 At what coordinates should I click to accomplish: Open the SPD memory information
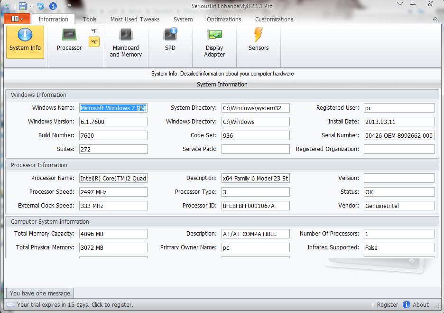click(x=170, y=39)
